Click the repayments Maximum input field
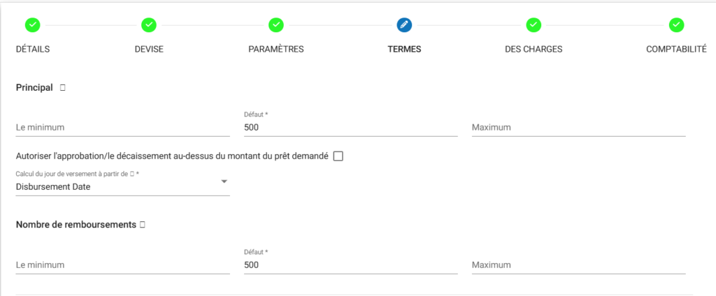The height and width of the screenshot is (296, 716). [x=578, y=265]
